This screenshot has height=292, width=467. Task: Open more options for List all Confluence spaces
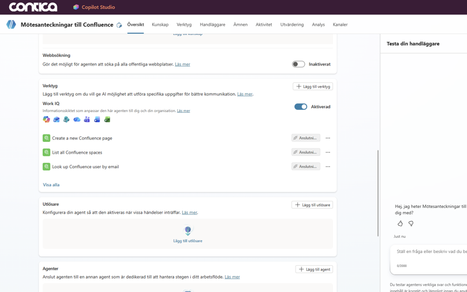(x=328, y=152)
